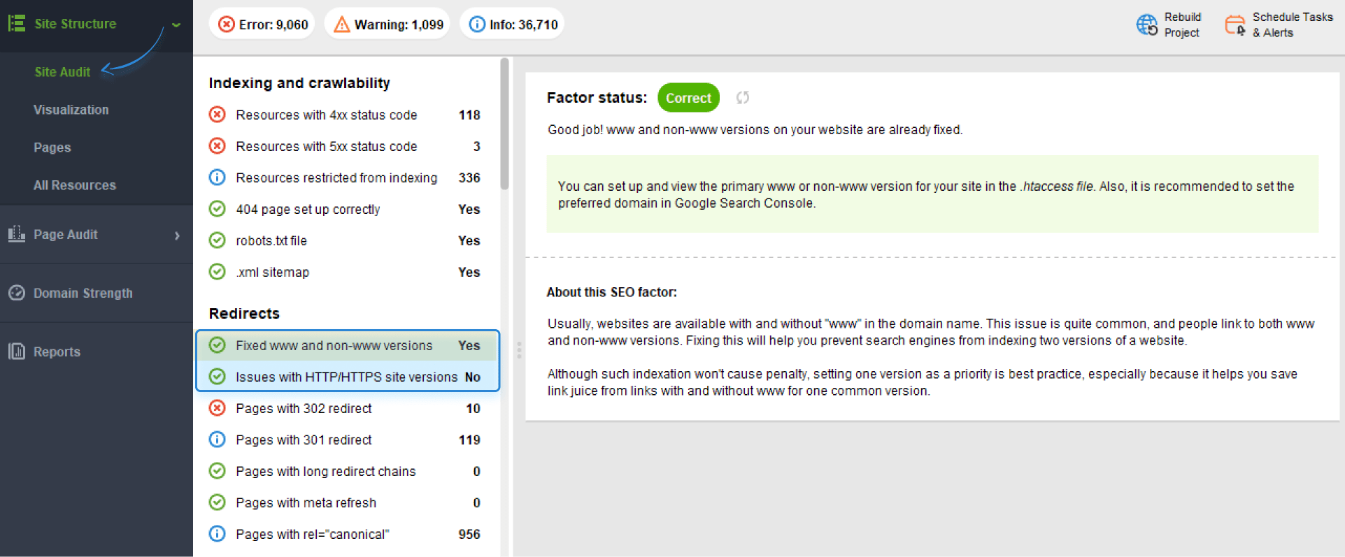1345x557 pixels.
Task: Click info icon beside rel="canonical" row
Action: point(218,534)
